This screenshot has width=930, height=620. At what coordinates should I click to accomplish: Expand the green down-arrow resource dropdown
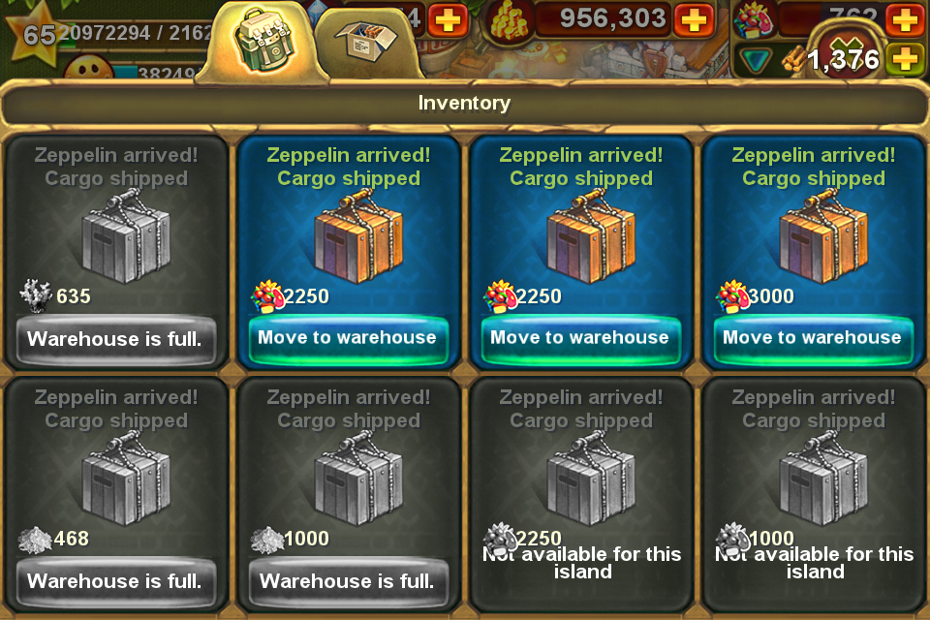coord(756,60)
